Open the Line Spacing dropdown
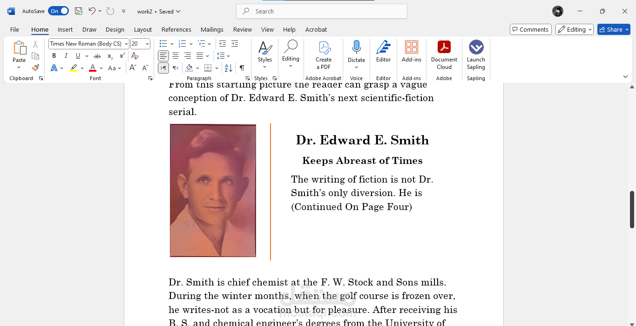This screenshot has height=326, width=636. 223,56
